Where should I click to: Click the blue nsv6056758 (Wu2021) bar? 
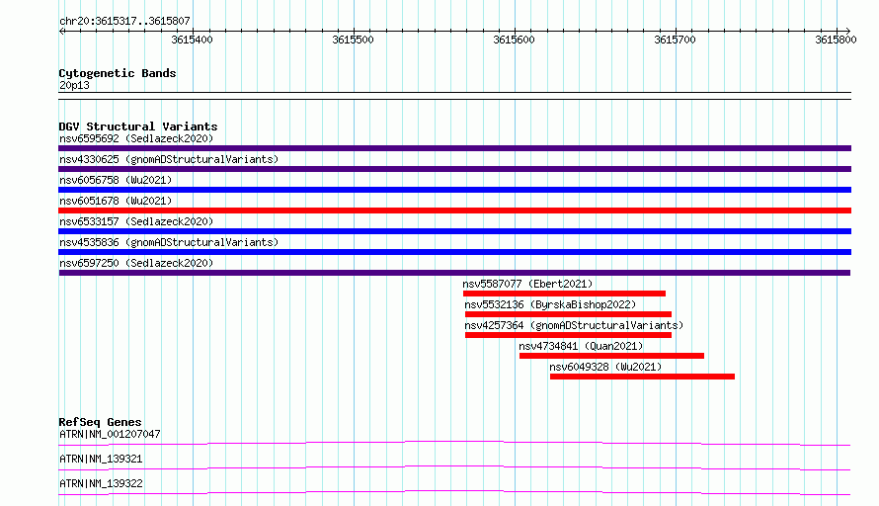454,190
